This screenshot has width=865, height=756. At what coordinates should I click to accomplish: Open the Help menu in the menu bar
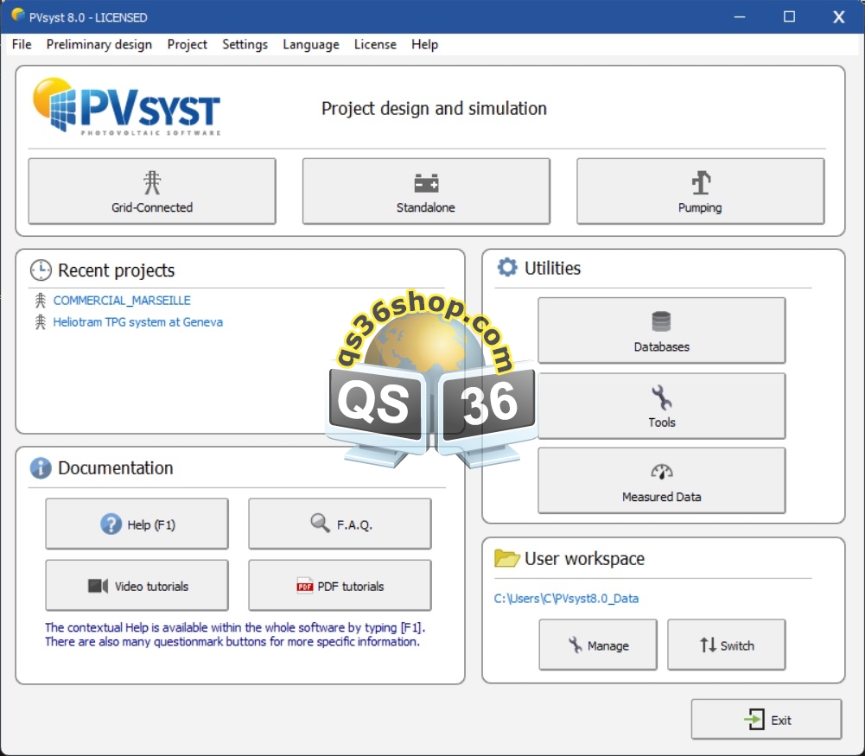(x=425, y=44)
